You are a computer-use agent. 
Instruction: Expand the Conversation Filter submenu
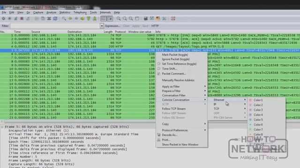click(x=182, y=95)
